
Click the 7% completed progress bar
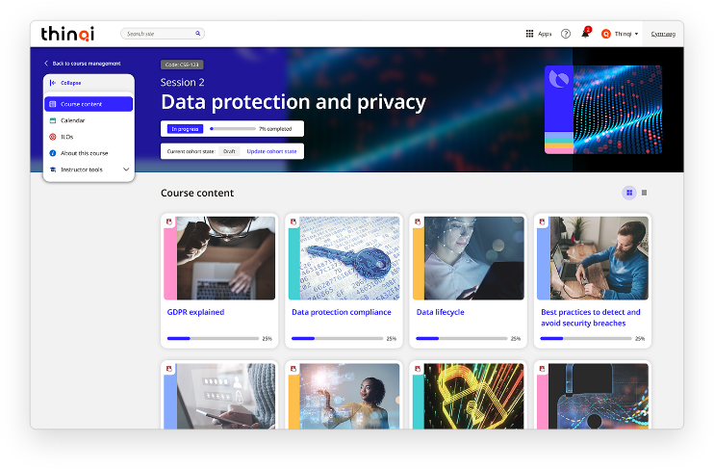click(x=233, y=129)
